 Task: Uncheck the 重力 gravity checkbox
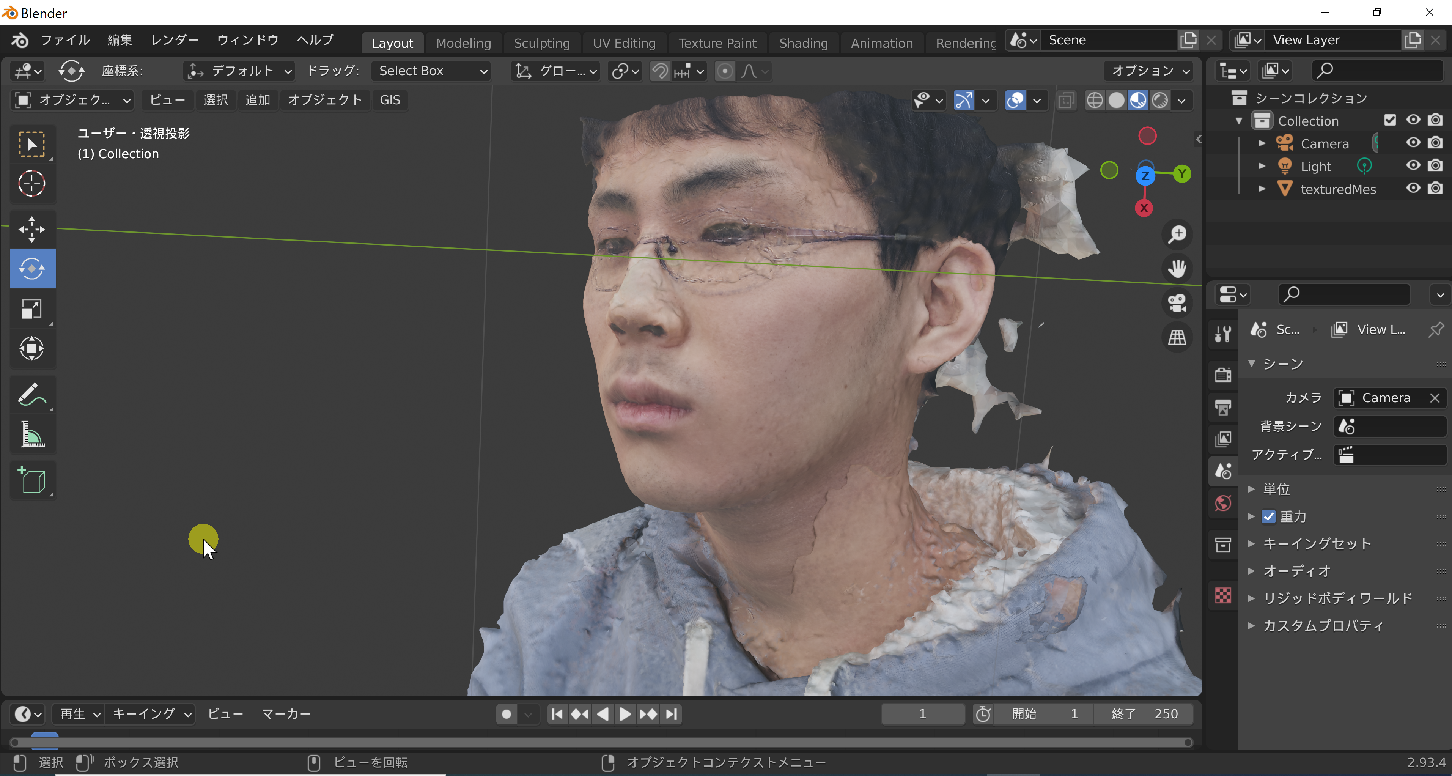pyautogui.click(x=1268, y=516)
